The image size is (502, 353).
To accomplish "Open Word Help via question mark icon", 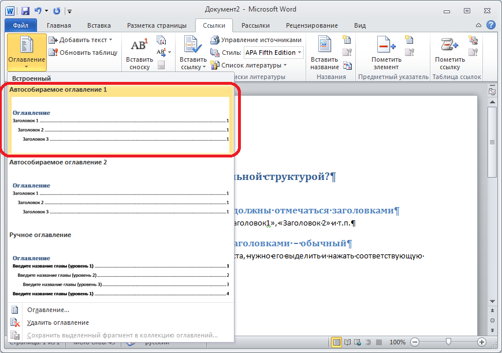I will click(490, 25).
